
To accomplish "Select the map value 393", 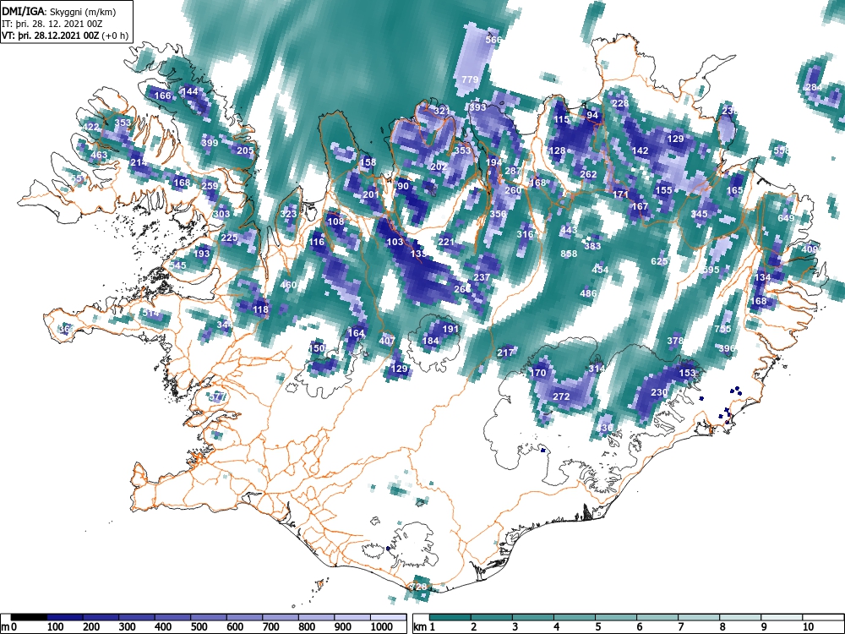I will pos(477,107).
